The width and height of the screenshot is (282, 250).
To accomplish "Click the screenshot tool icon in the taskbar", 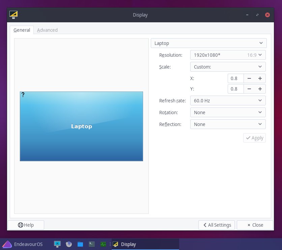I will 57,244.
